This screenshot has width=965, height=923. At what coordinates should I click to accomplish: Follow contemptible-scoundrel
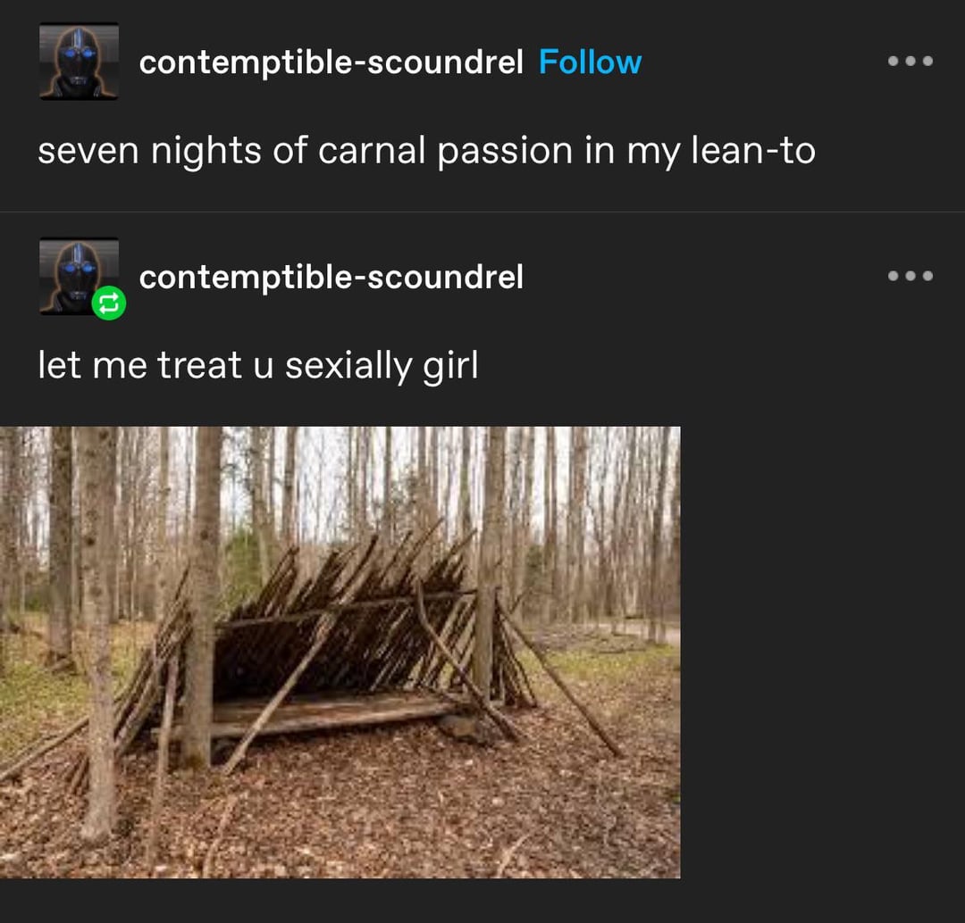(590, 62)
